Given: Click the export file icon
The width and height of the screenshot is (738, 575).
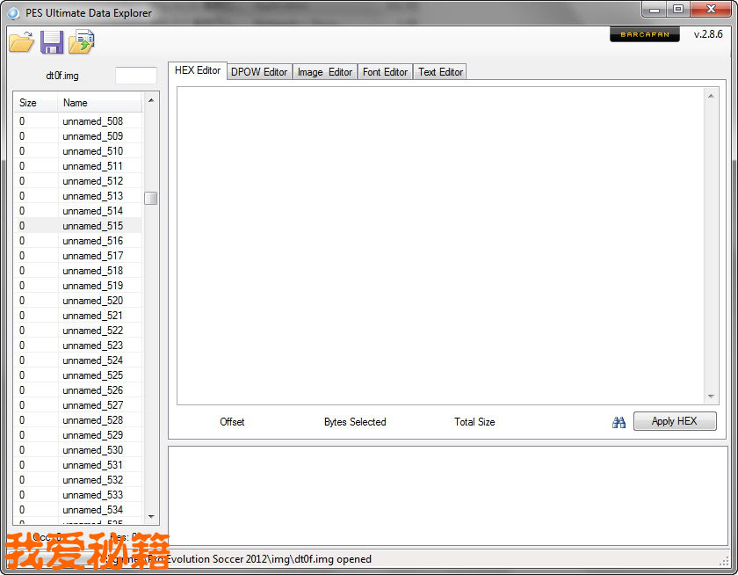Looking at the screenshot, I should point(82,41).
